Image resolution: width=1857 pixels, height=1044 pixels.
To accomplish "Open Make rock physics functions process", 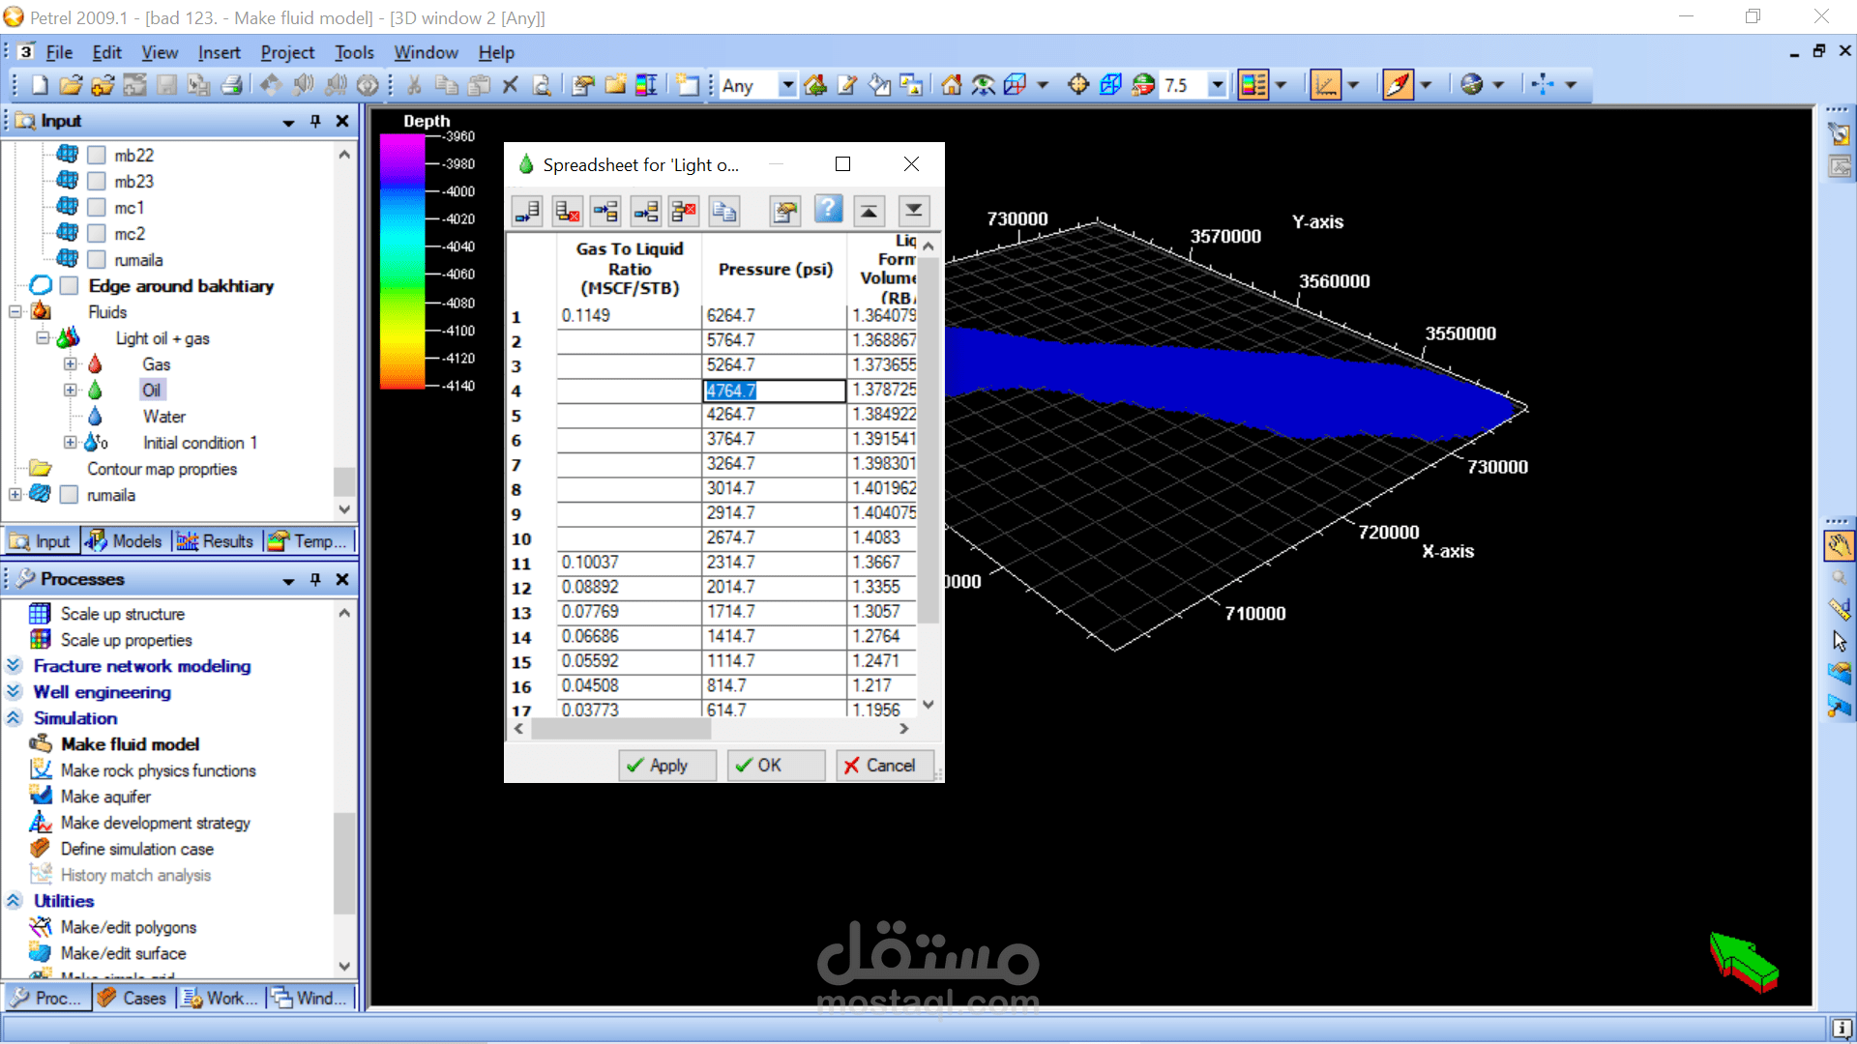I will tap(159, 770).
